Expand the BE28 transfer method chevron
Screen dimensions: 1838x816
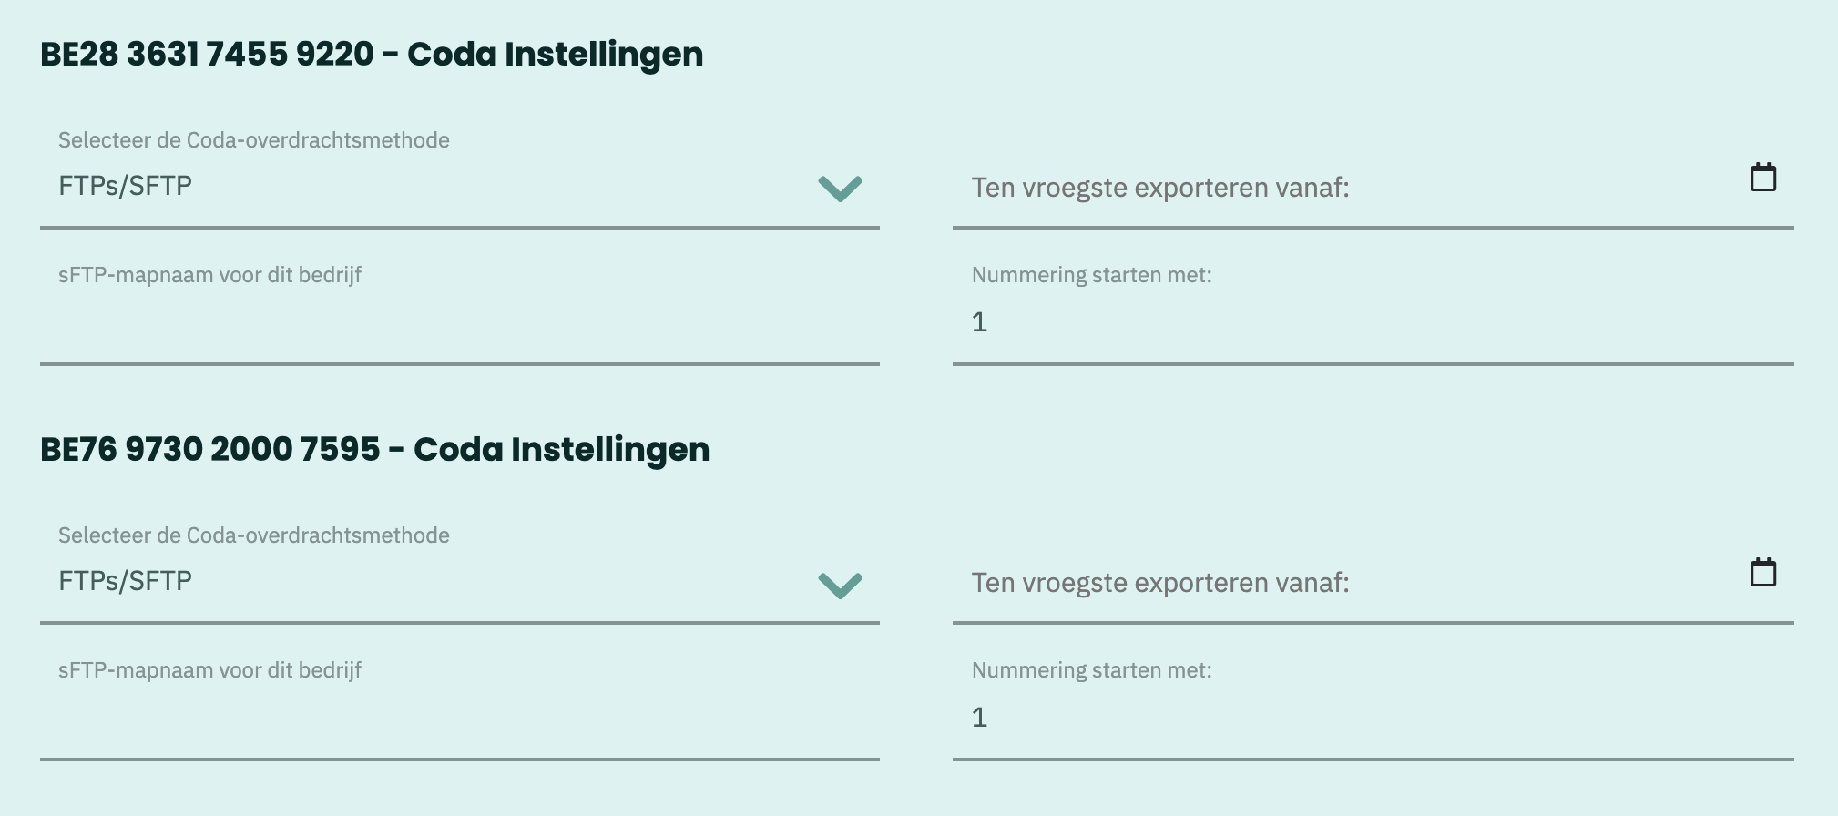tap(840, 189)
